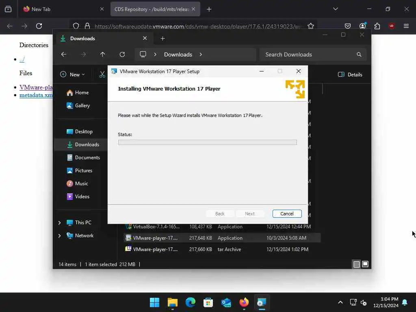The width and height of the screenshot is (416, 312).
Task: Add a new File Explorer tab
Action: click(162, 39)
